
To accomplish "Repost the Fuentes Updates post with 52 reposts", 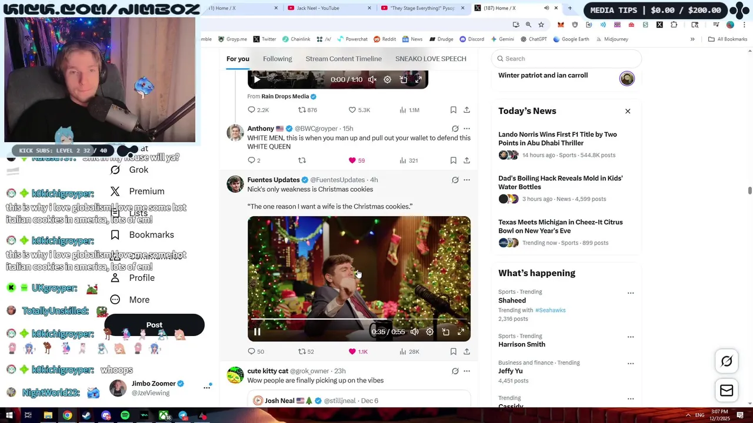I will (306, 351).
